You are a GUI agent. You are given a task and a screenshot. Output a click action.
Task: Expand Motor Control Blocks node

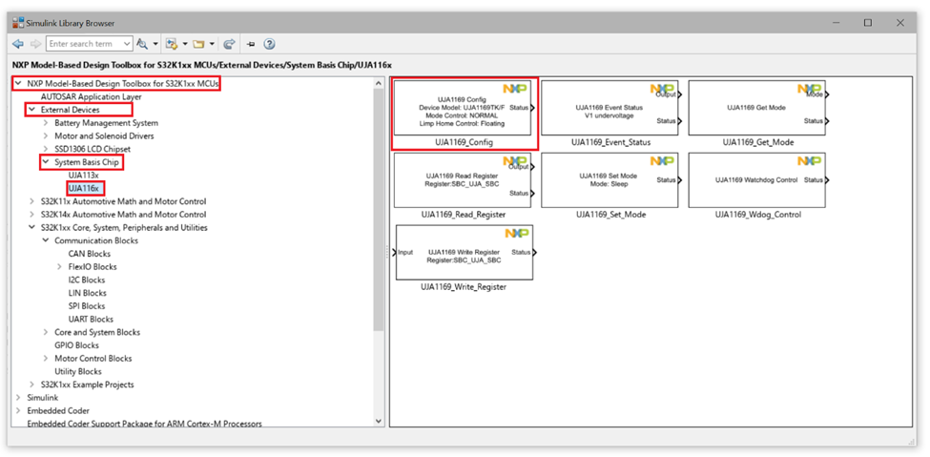(46, 358)
